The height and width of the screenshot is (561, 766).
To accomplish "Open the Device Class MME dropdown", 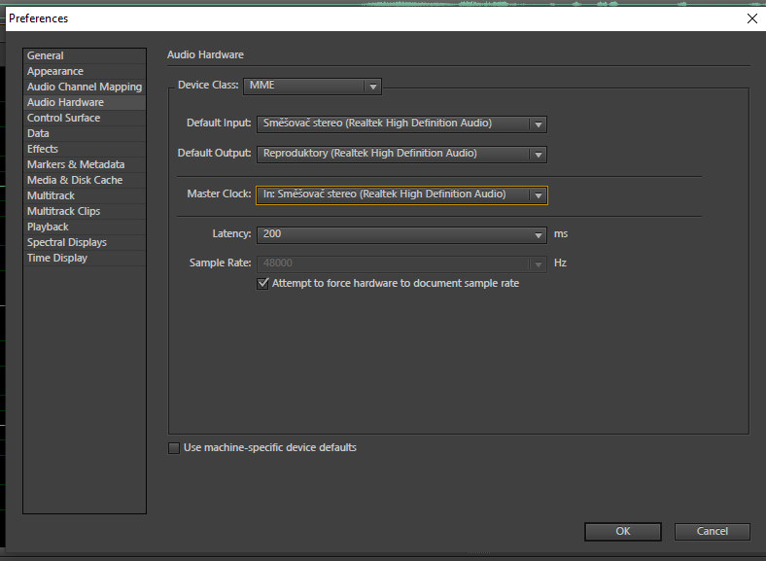I will 311,86.
